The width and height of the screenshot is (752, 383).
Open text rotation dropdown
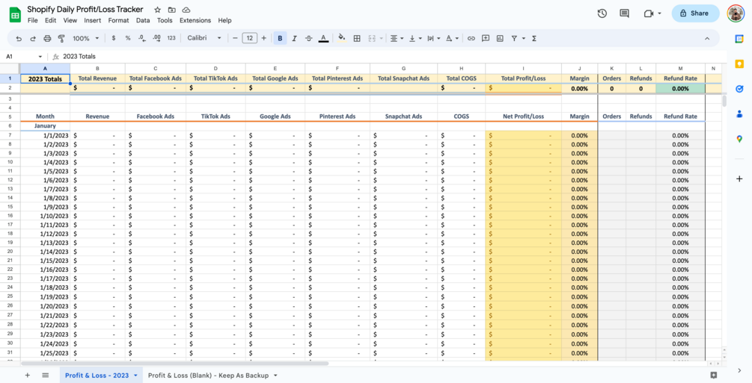tap(452, 38)
